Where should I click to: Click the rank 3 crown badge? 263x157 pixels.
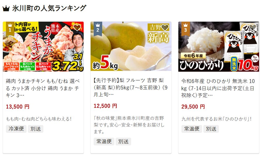tap(186, 28)
